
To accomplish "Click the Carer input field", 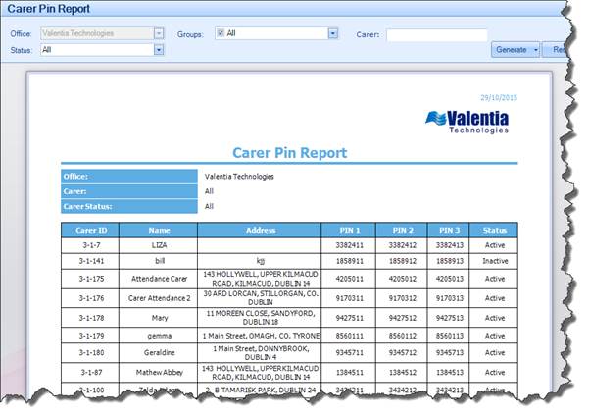I will tap(436, 34).
